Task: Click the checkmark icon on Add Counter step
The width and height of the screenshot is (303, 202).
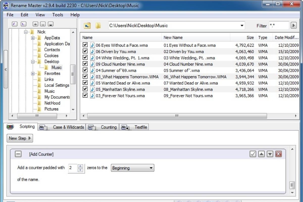Action: click(x=253, y=154)
